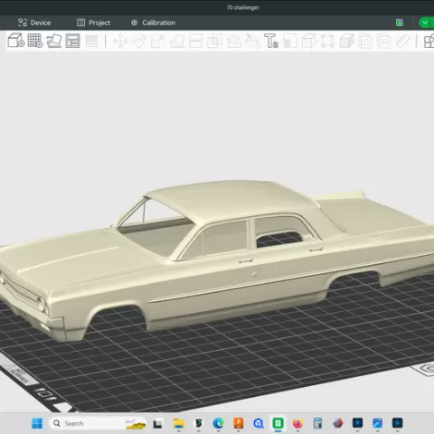Select the Move gizmo tool
Viewport: 434px width, 434px height.
click(x=120, y=41)
